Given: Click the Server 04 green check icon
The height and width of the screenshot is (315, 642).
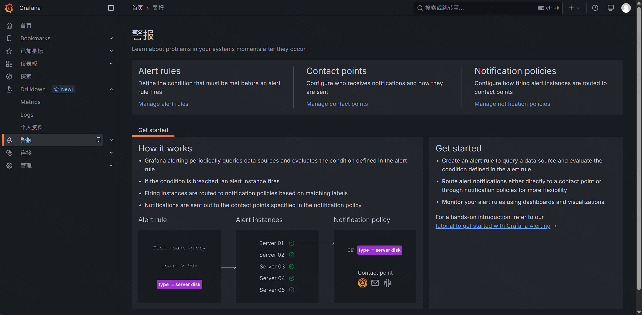Looking at the screenshot, I should click(x=291, y=278).
